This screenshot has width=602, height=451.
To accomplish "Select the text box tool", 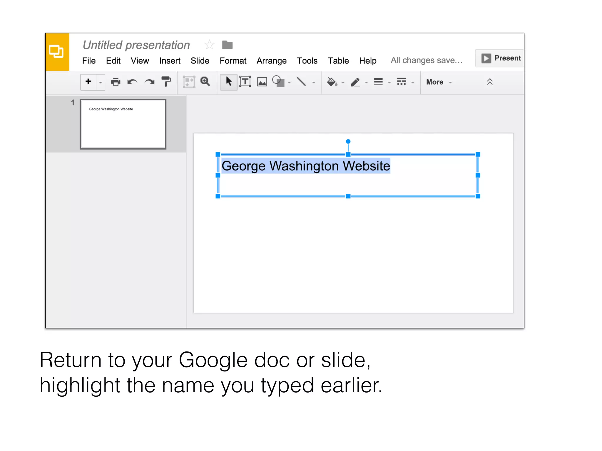I will [x=245, y=82].
